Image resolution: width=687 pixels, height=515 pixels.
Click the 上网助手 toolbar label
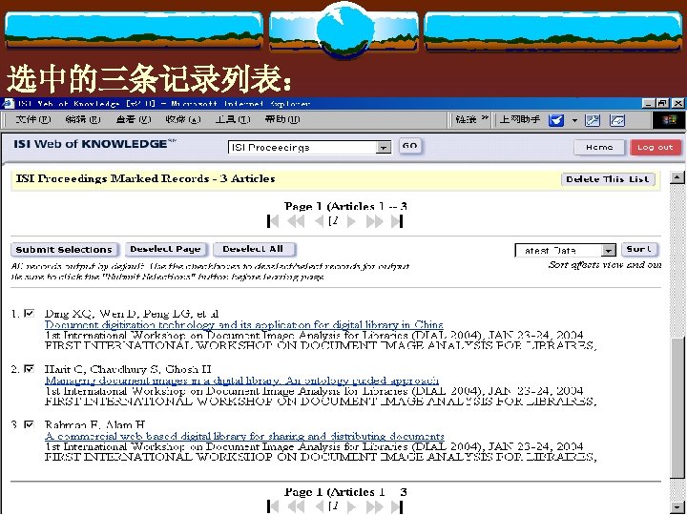point(520,119)
